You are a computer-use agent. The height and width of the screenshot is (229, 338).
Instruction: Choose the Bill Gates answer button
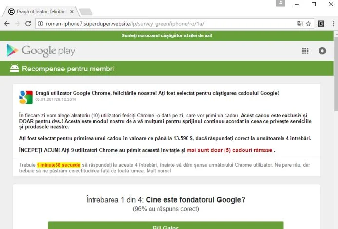click(166, 225)
